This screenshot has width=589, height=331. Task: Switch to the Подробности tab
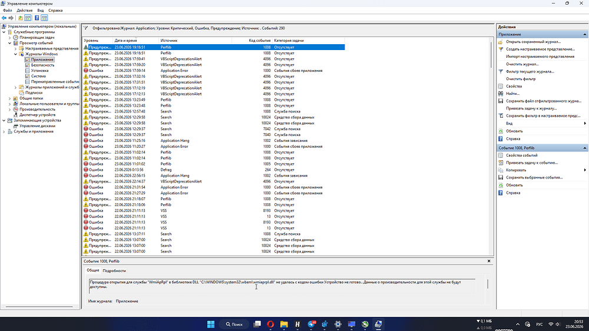114,271
